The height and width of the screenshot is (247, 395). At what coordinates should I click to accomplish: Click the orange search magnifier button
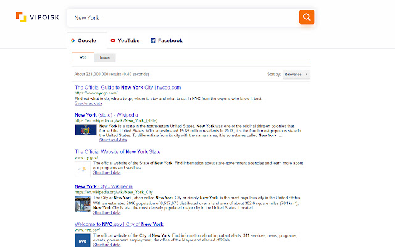(307, 17)
